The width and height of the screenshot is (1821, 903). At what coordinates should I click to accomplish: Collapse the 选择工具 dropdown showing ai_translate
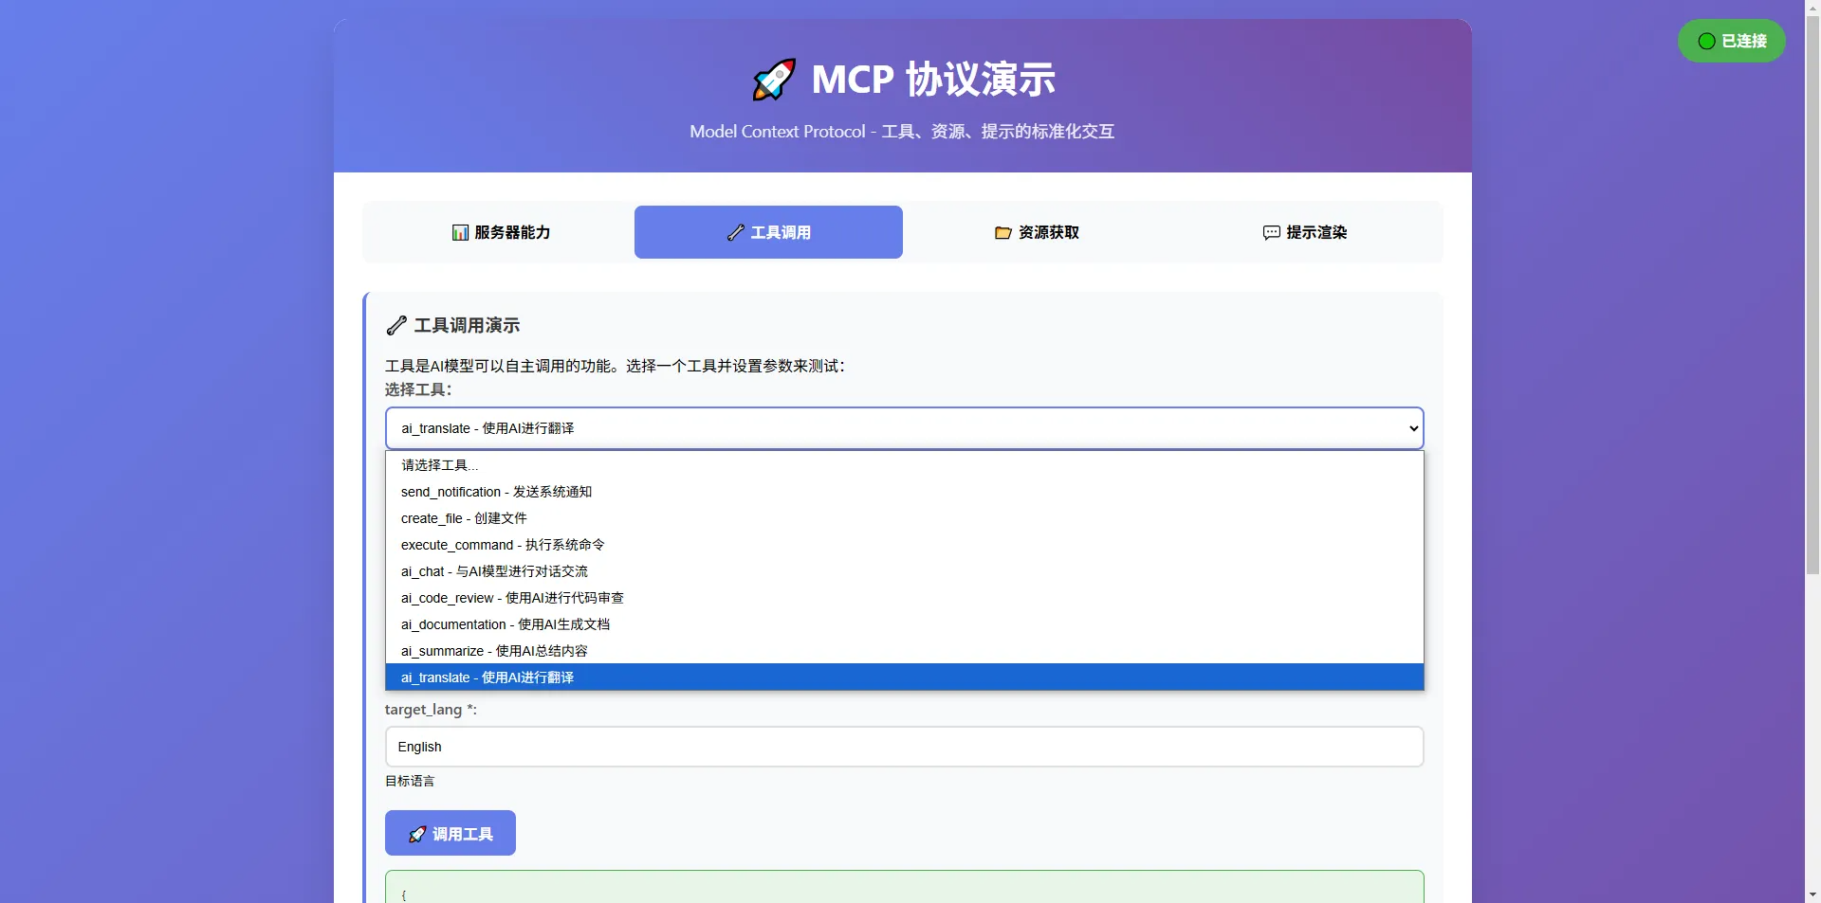point(905,428)
